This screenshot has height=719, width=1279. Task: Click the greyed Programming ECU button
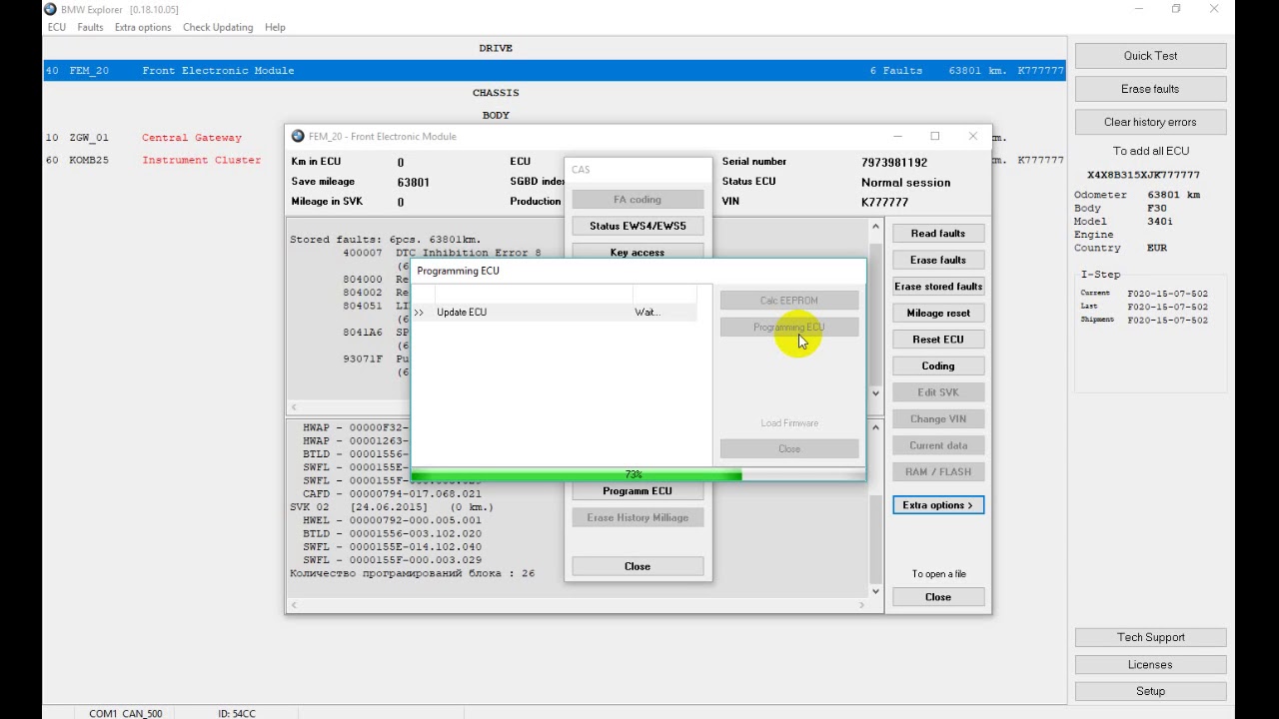point(789,327)
